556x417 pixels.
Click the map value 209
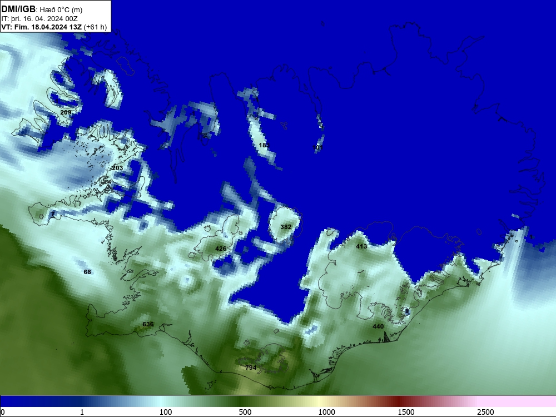pyautogui.click(x=66, y=112)
